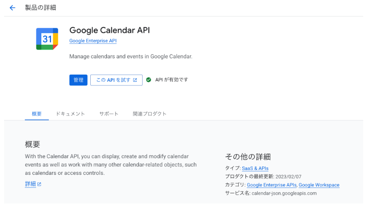The width and height of the screenshot is (370, 209).
Task: Click external-link icon in この API を試す button
Action: tap(135, 80)
